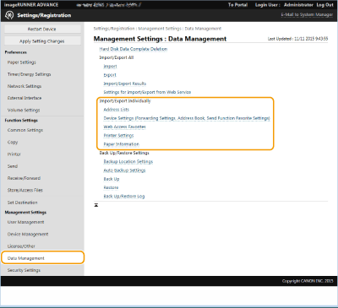Open Back Up/Restore Log link
Viewport: 338px width, 308px height.
point(124,197)
